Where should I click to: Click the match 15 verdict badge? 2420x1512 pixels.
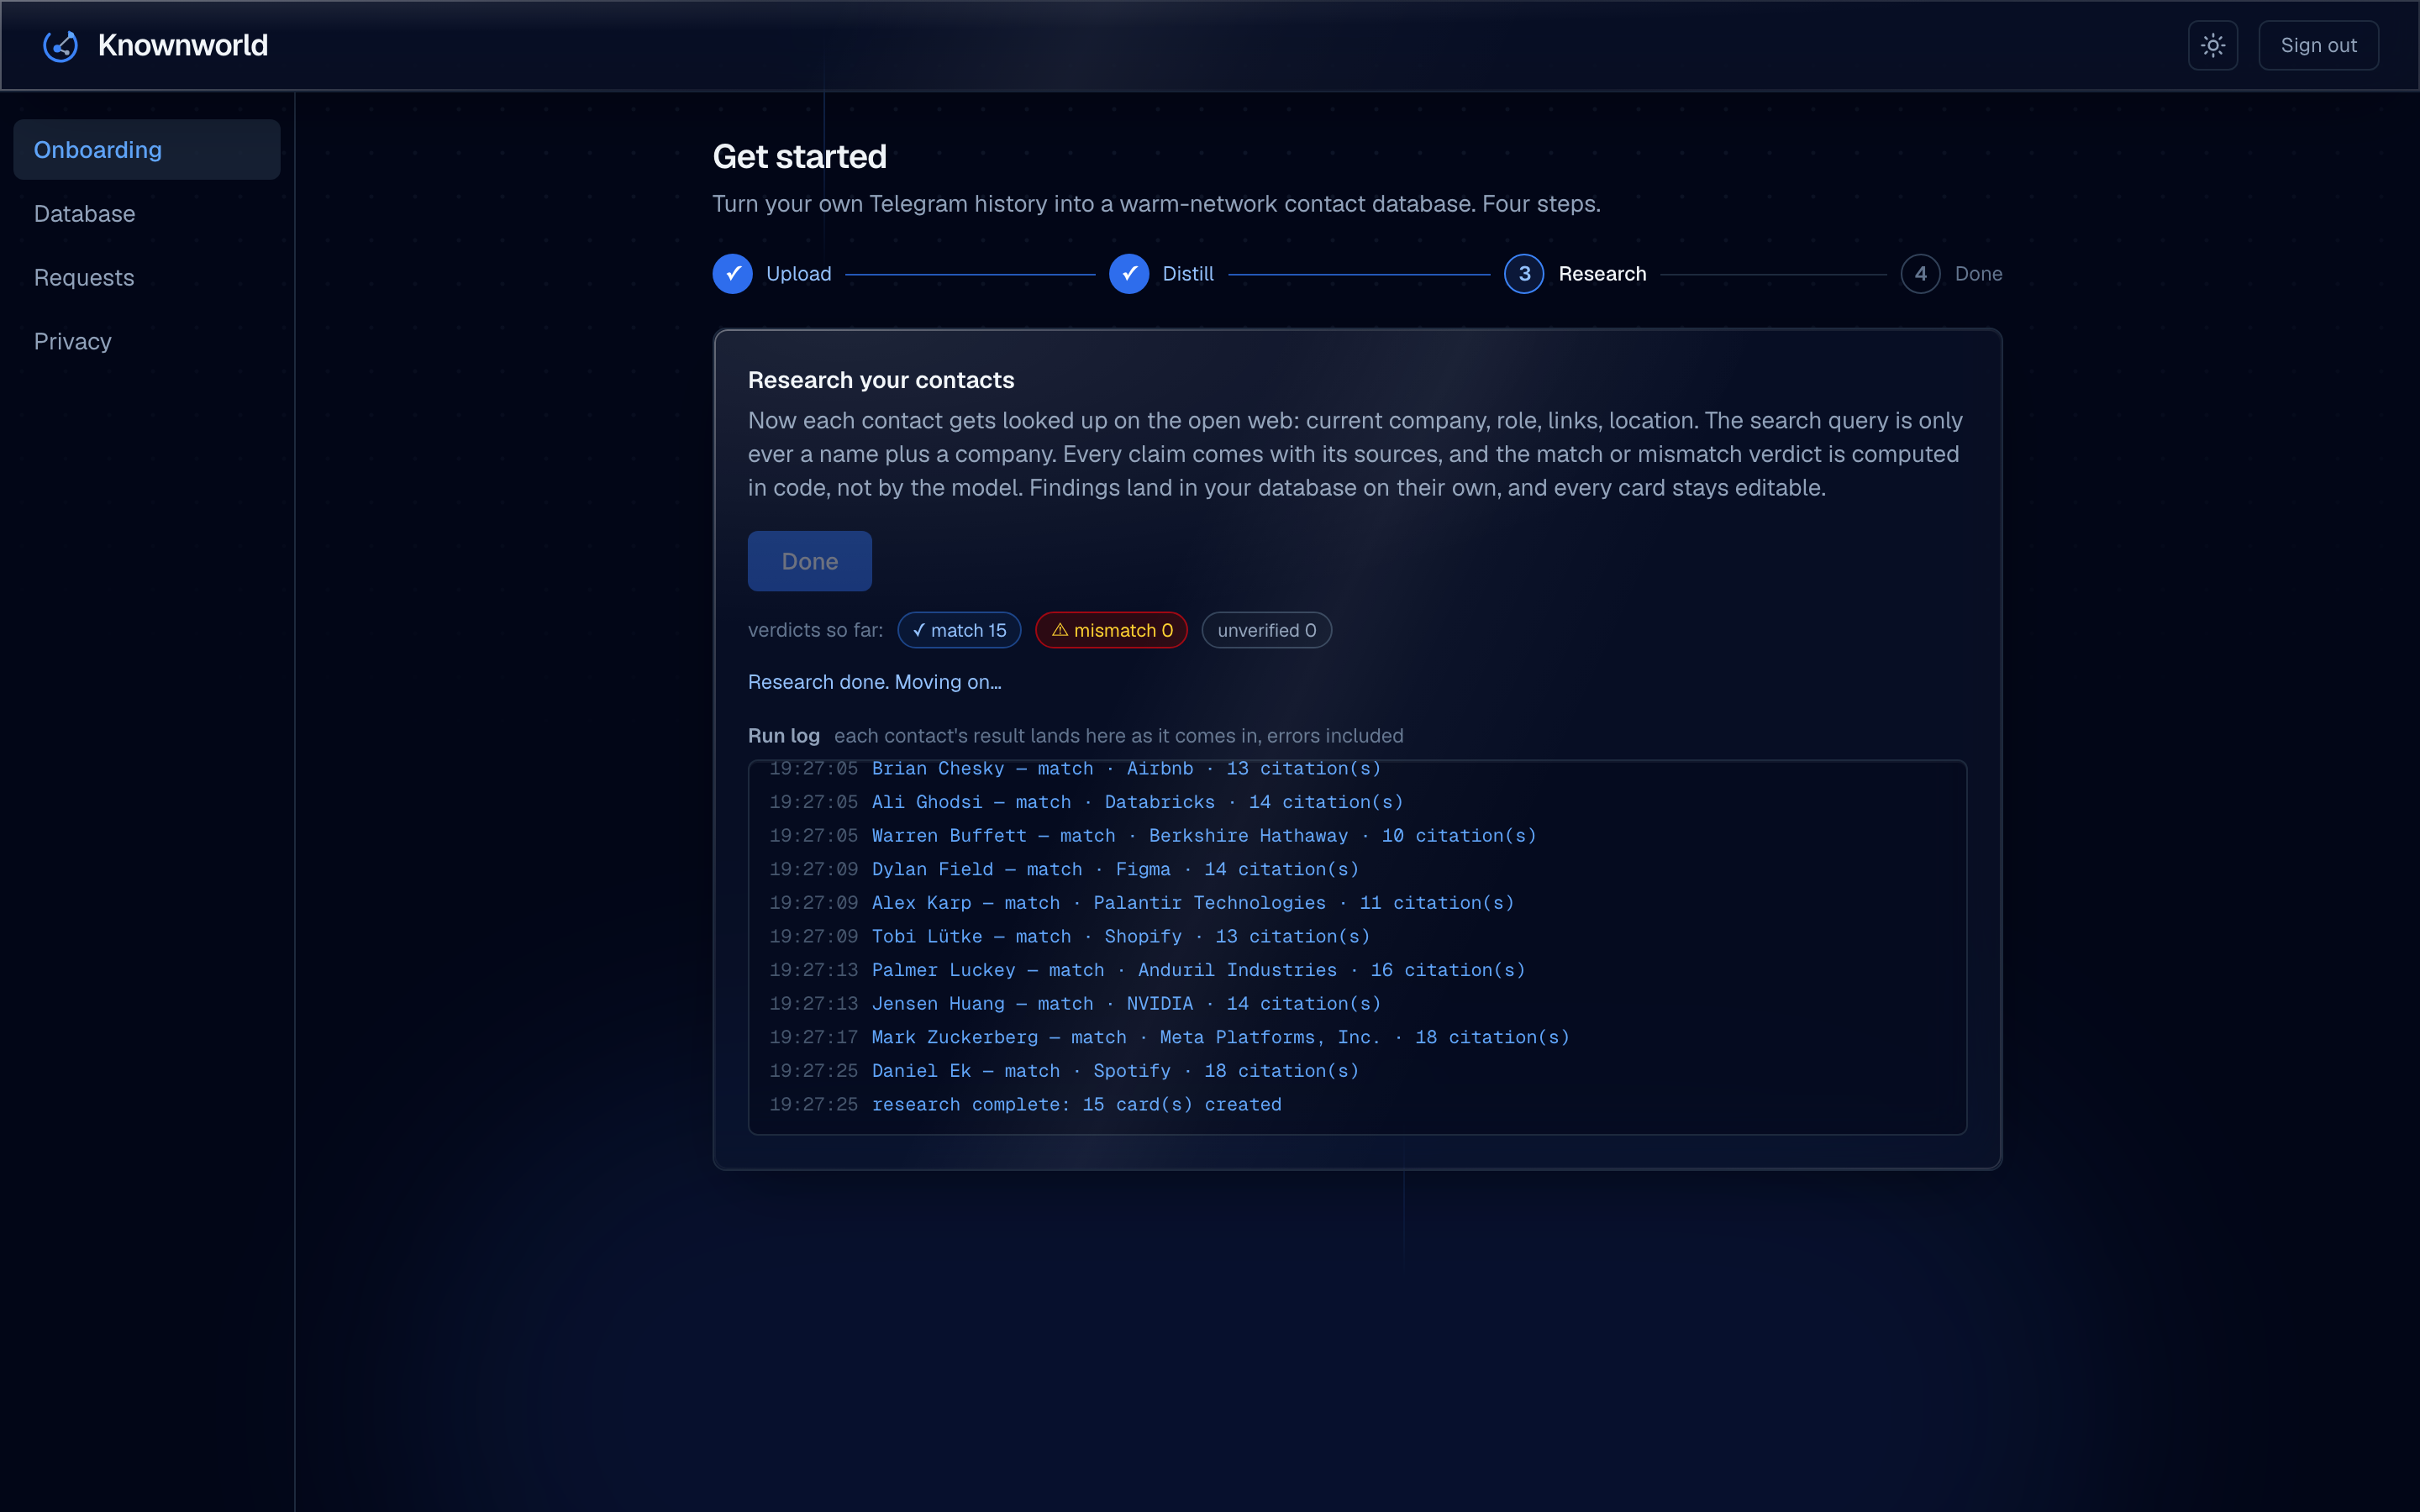coord(959,630)
